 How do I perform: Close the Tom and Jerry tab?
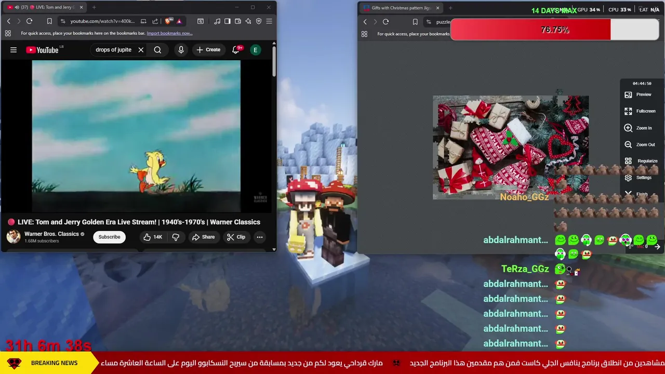(x=81, y=7)
